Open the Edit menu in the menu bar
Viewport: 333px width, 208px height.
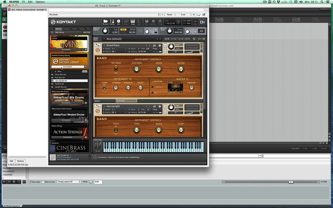[x=30, y=2]
